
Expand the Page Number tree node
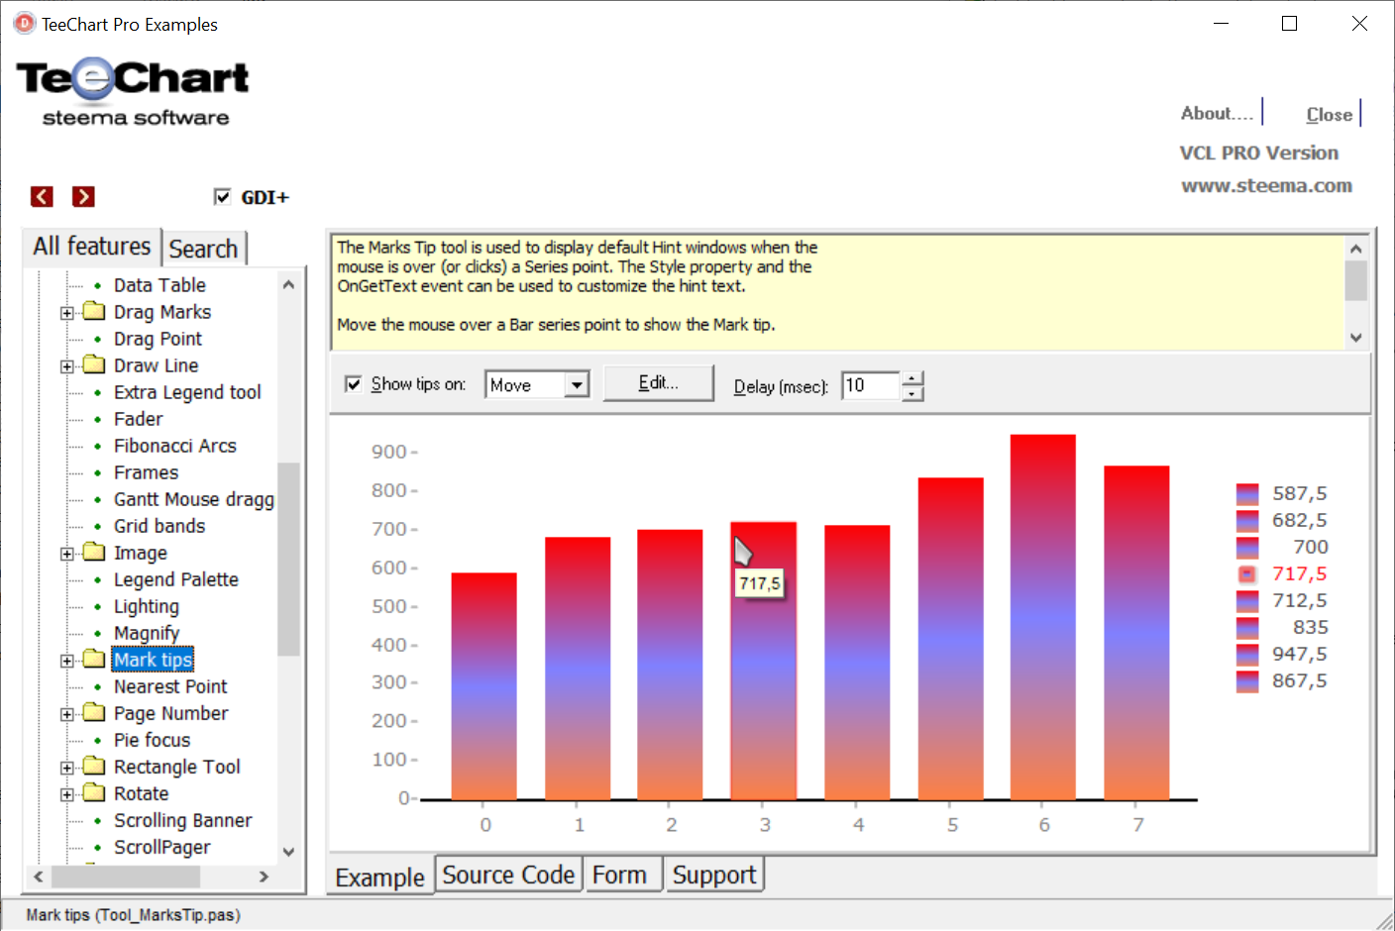pos(66,714)
